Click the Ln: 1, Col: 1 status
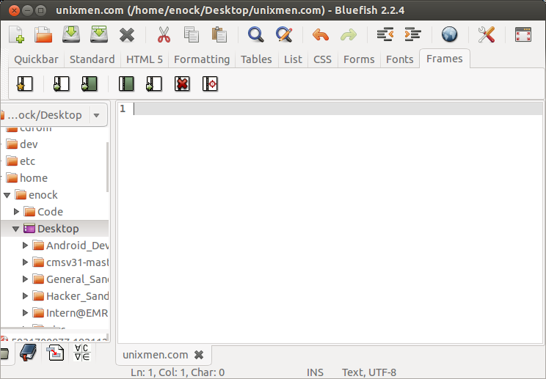The width and height of the screenshot is (546, 379). [x=178, y=372]
